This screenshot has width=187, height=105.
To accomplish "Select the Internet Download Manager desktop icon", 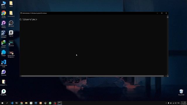I will tap(4, 44).
